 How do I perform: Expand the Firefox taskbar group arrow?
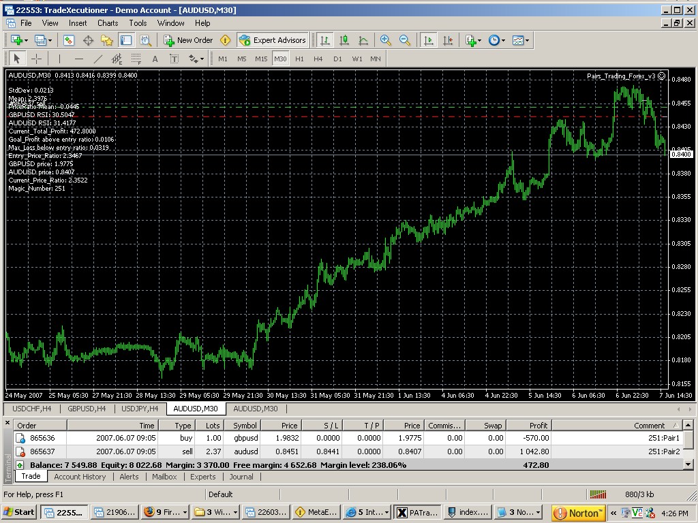coord(185,512)
